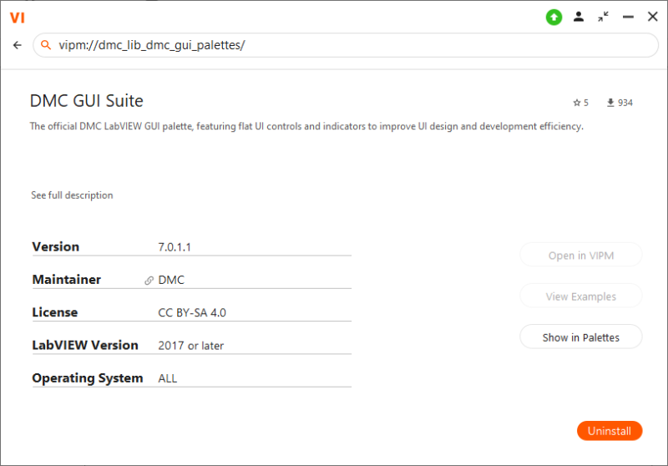Click the License label
The width and height of the screenshot is (668, 466).
click(x=55, y=312)
